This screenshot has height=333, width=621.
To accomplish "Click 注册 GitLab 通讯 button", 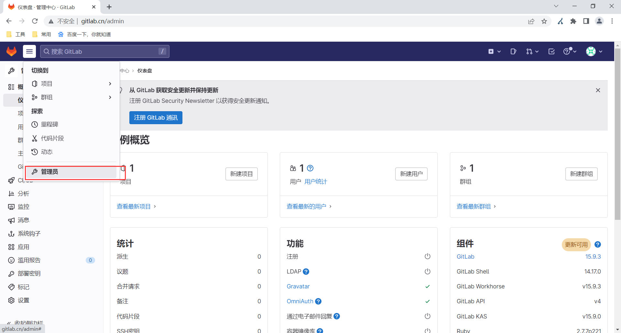I will click(156, 118).
